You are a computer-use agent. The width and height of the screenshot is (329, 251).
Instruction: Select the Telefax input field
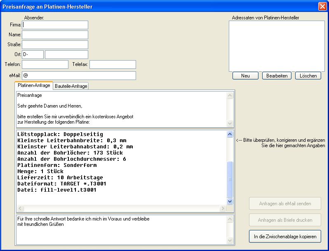(113, 64)
